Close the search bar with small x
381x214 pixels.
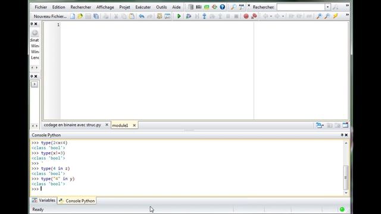coord(249,5)
